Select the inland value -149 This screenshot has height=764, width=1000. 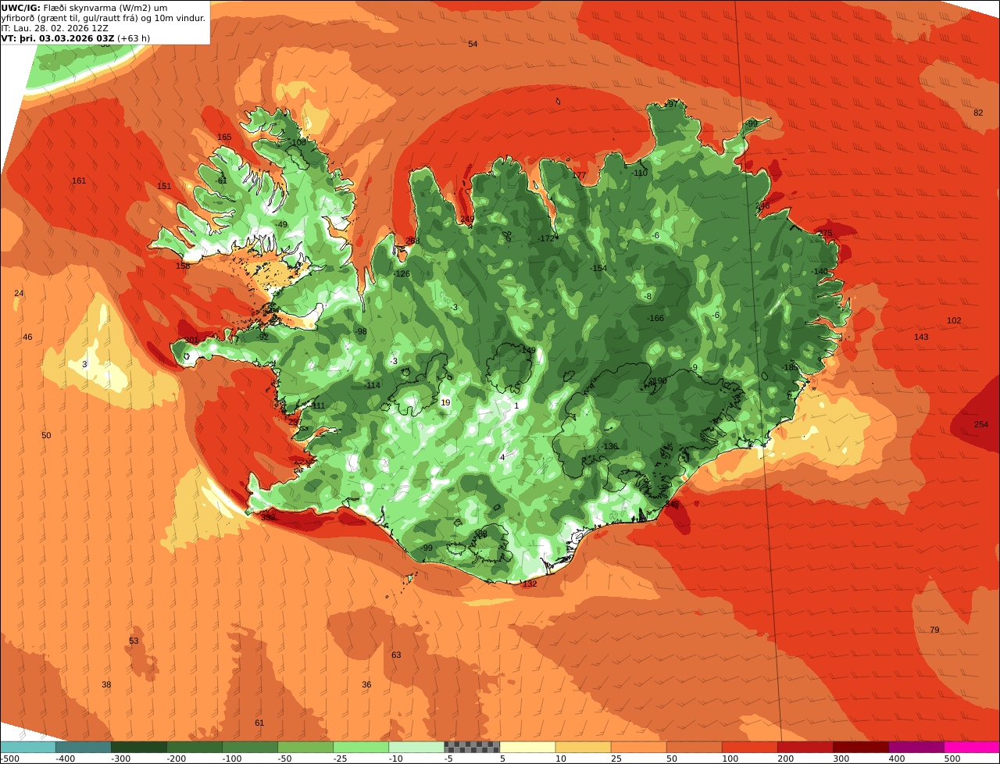point(527,350)
